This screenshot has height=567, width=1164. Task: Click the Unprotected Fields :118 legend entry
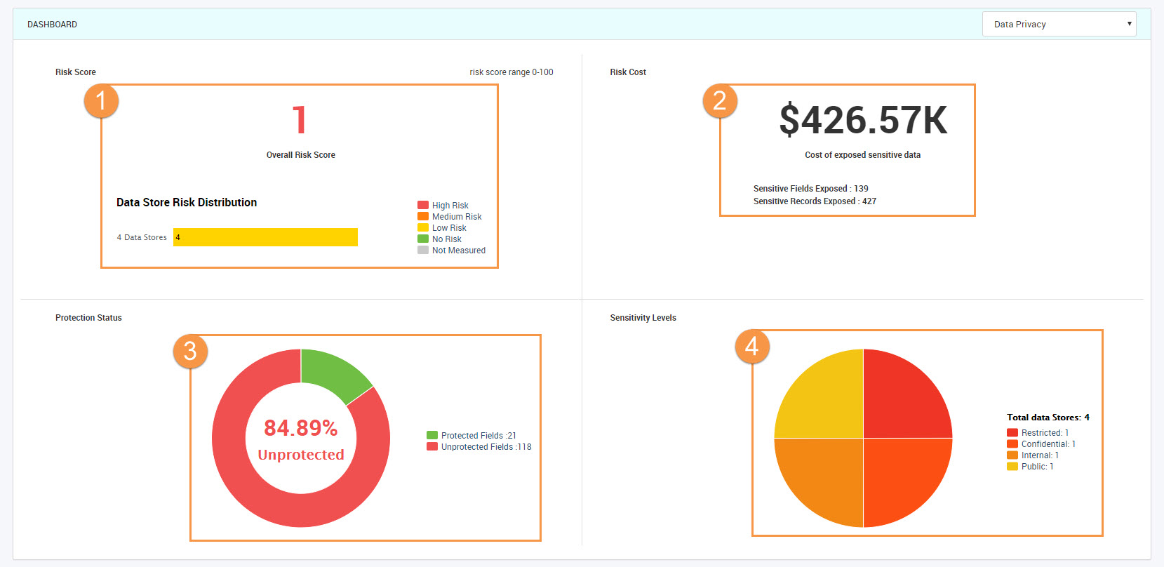(479, 447)
